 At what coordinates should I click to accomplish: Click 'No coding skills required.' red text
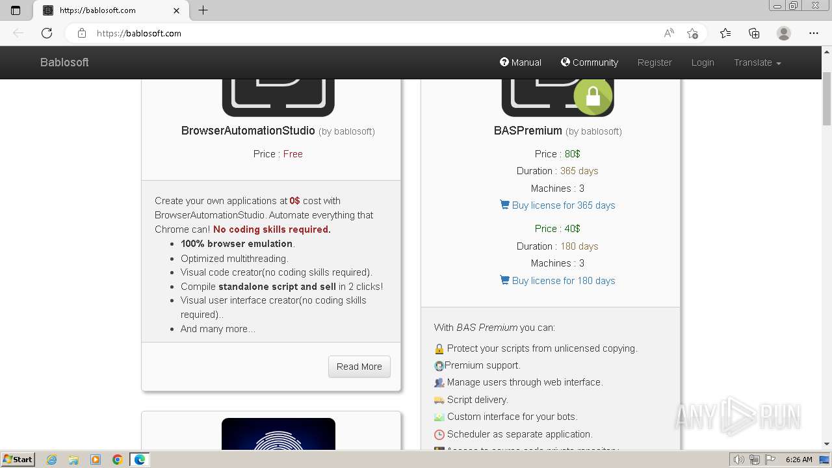tap(272, 229)
